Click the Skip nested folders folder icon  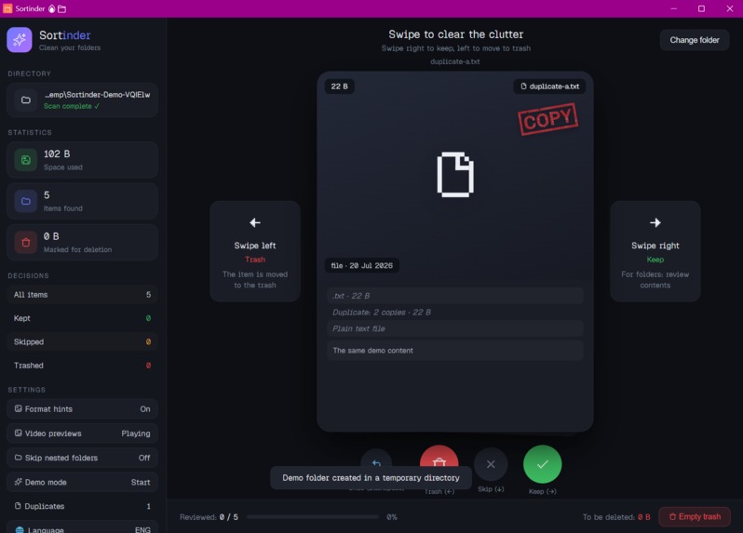tap(18, 458)
